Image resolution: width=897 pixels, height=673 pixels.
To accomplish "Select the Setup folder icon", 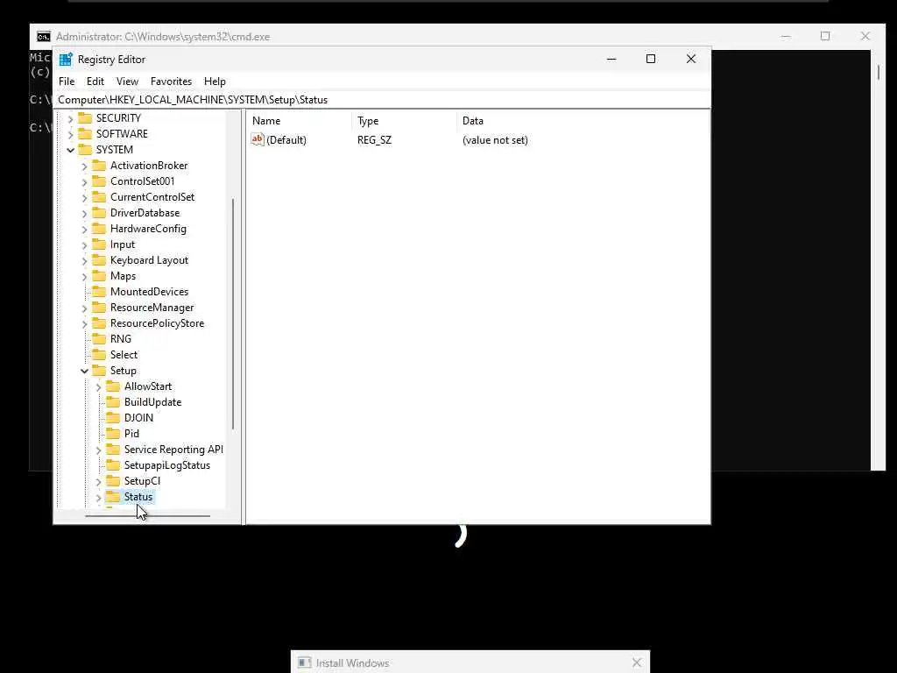I will 100,371.
